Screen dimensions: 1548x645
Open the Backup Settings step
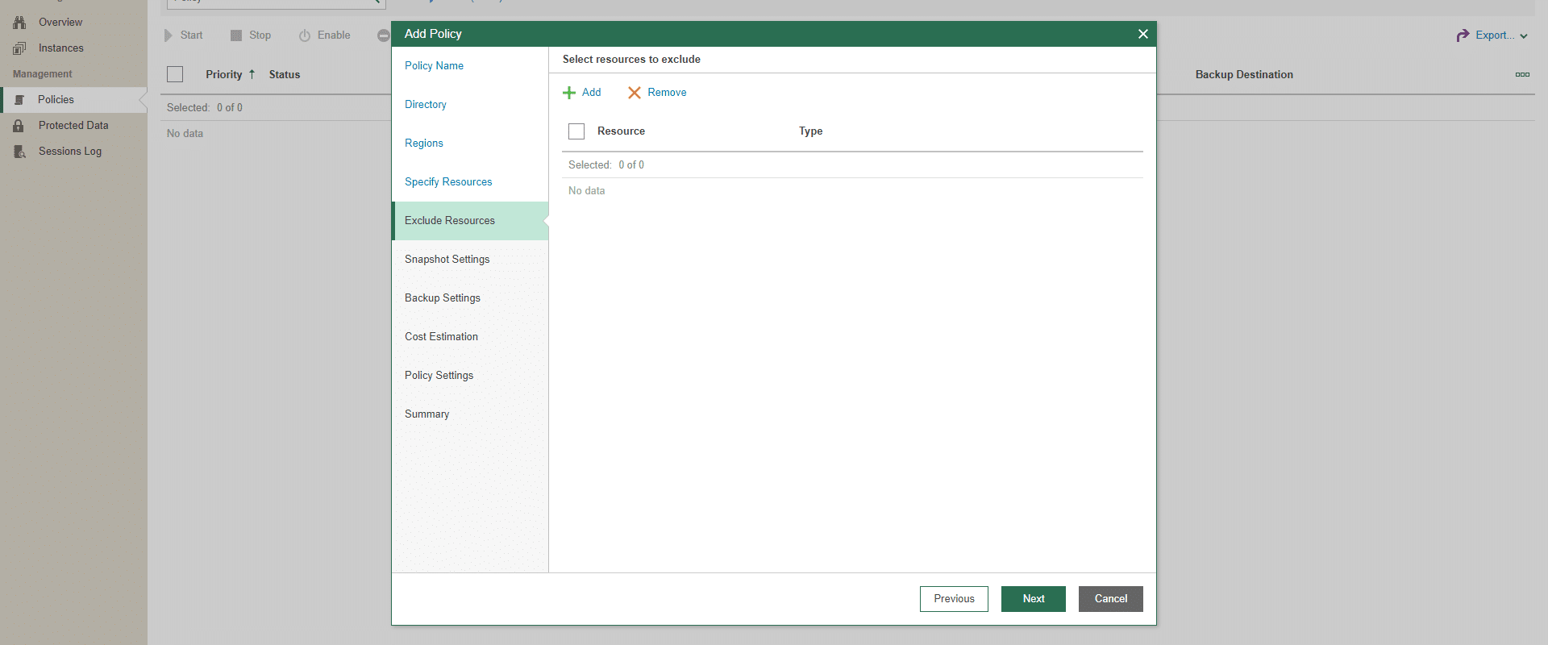click(470, 298)
